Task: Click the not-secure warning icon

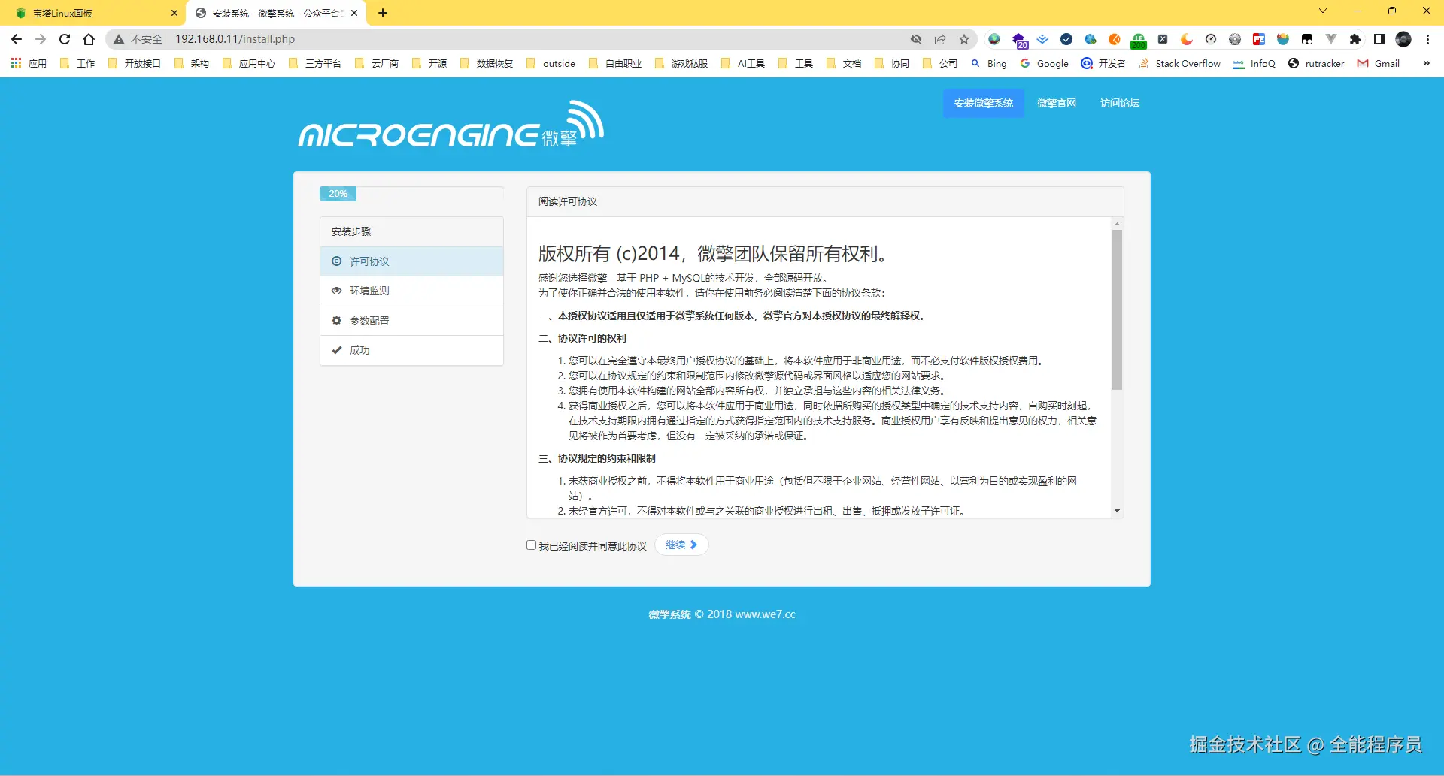Action: [x=119, y=39]
